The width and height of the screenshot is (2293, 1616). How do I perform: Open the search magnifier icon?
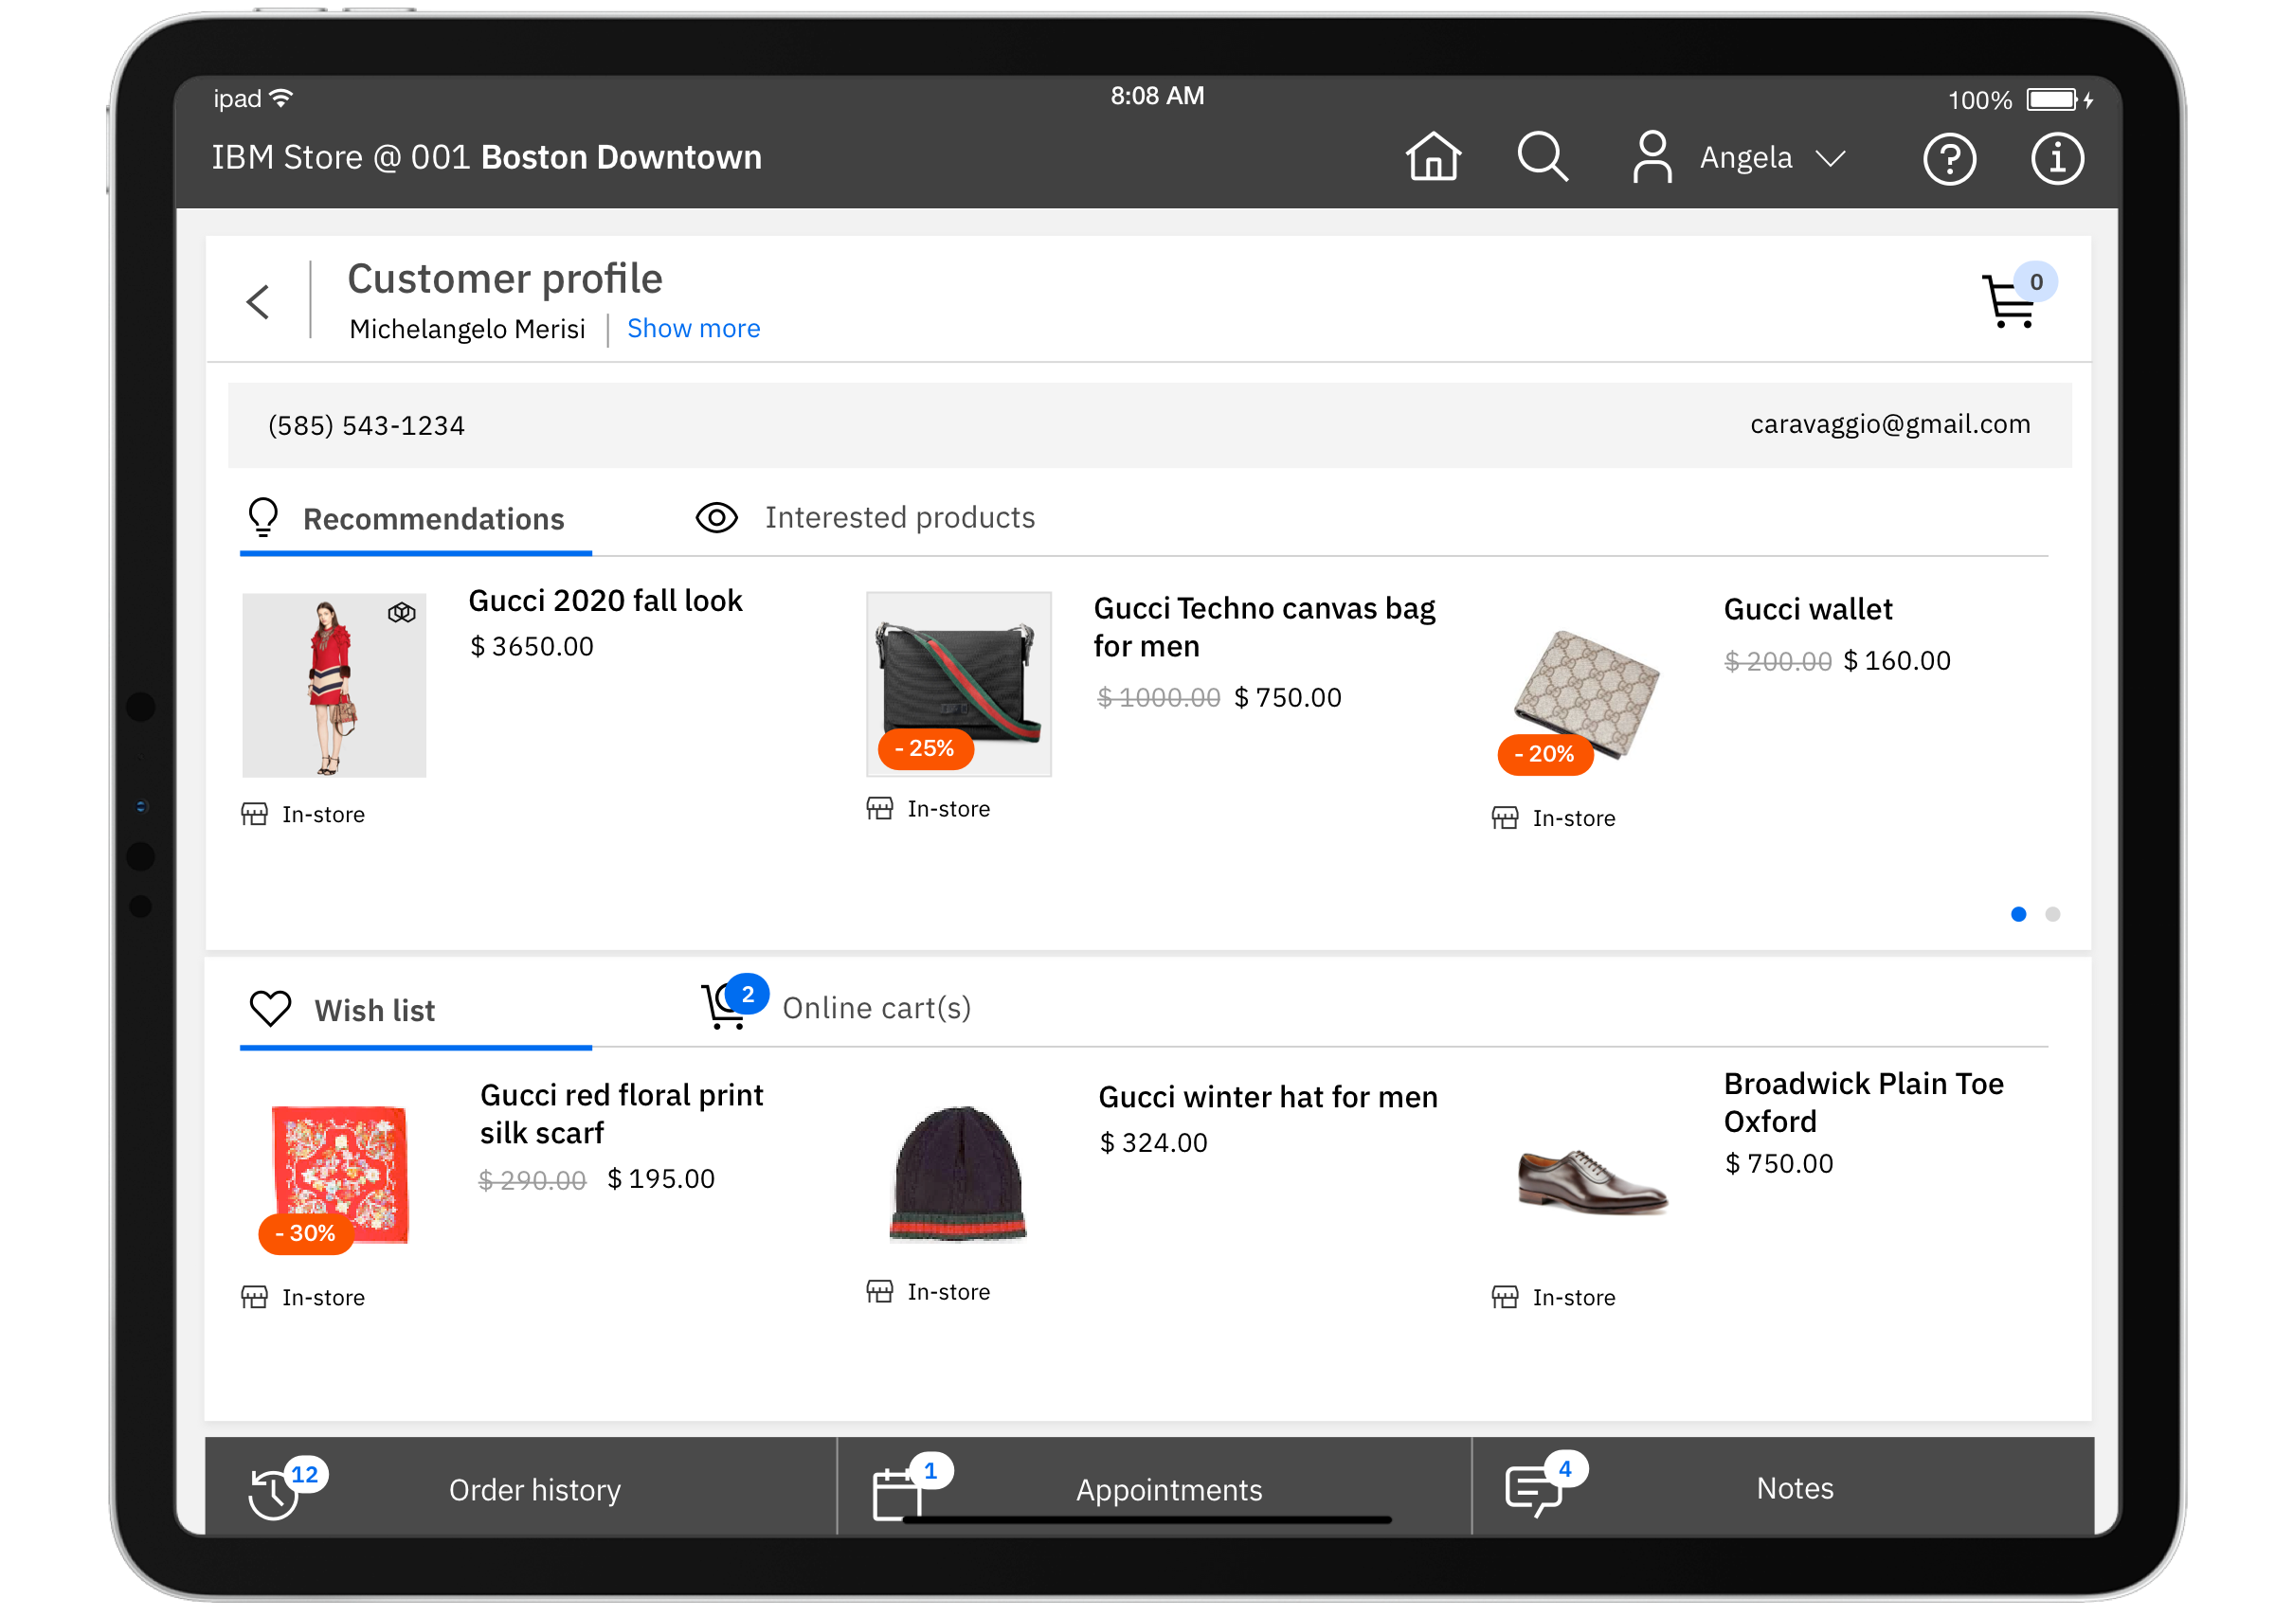coord(1542,157)
